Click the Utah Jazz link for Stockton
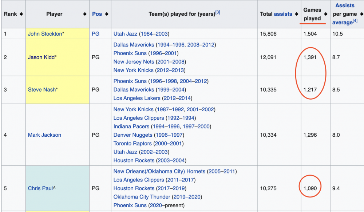The height and width of the screenshot is (212, 364). (125, 34)
